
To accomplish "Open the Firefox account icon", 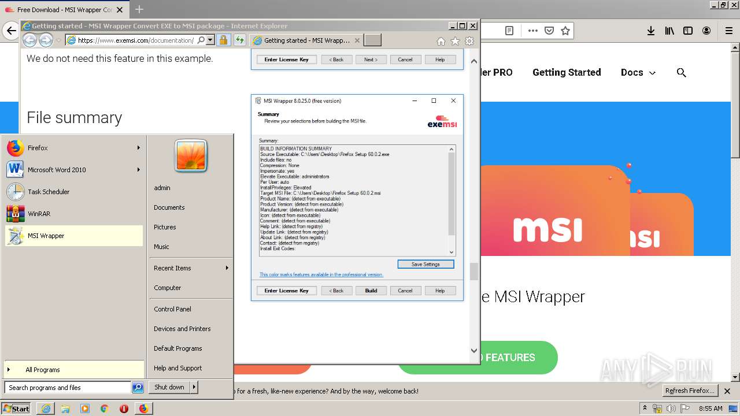I will [x=706, y=31].
